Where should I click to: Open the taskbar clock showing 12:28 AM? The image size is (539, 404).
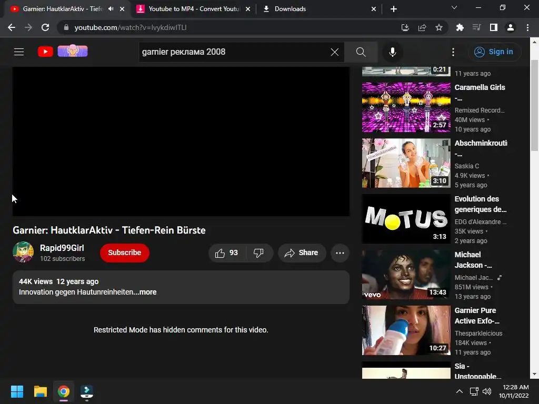(514, 391)
